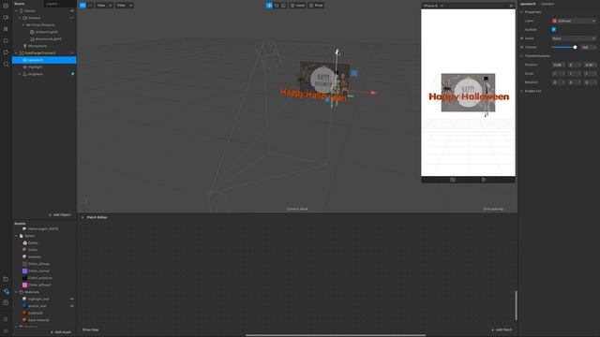The height and width of the screenshot is (337, 600).
Task: Collapse the Materials folder in Assets
Action: pyautogui.click(x=16, y=292)
